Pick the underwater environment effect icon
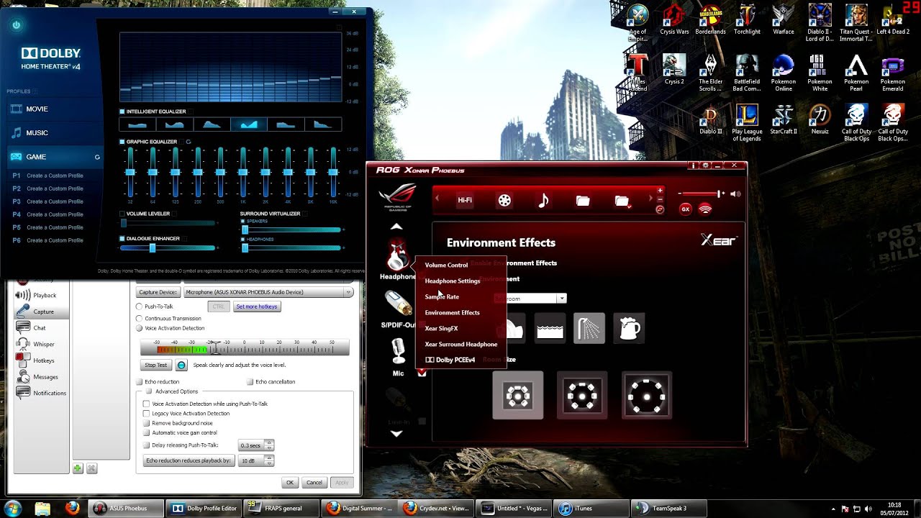This screenshot has height=518, width=921. point(550,328)
